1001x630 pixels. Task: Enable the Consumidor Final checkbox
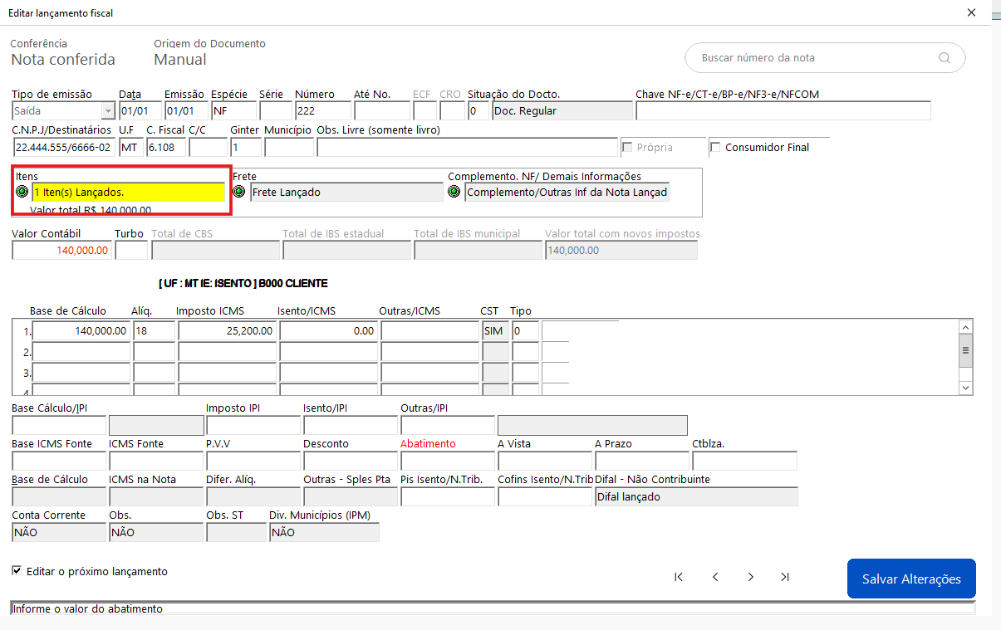[715, 147]
